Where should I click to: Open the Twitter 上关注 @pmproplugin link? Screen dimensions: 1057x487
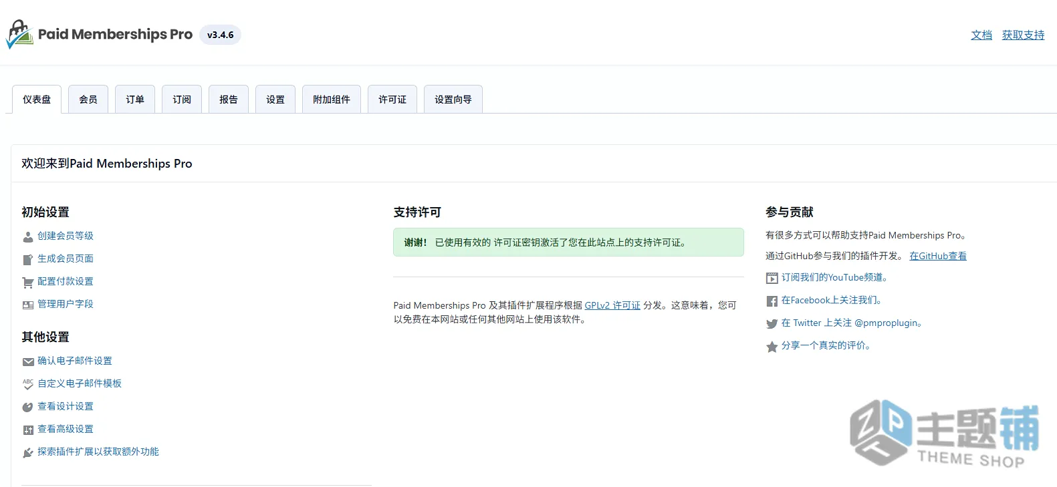pyautogui.click(x=852, y=323)
